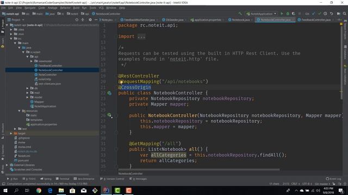Image resolution: width=348 pixels, height=195 pixels.
Task: Switch to application.properties editor tab
Action: click(x=208, y=19)
